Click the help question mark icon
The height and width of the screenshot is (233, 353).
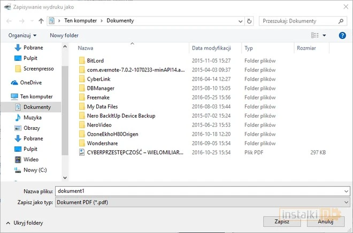click(x=342, y=35)
